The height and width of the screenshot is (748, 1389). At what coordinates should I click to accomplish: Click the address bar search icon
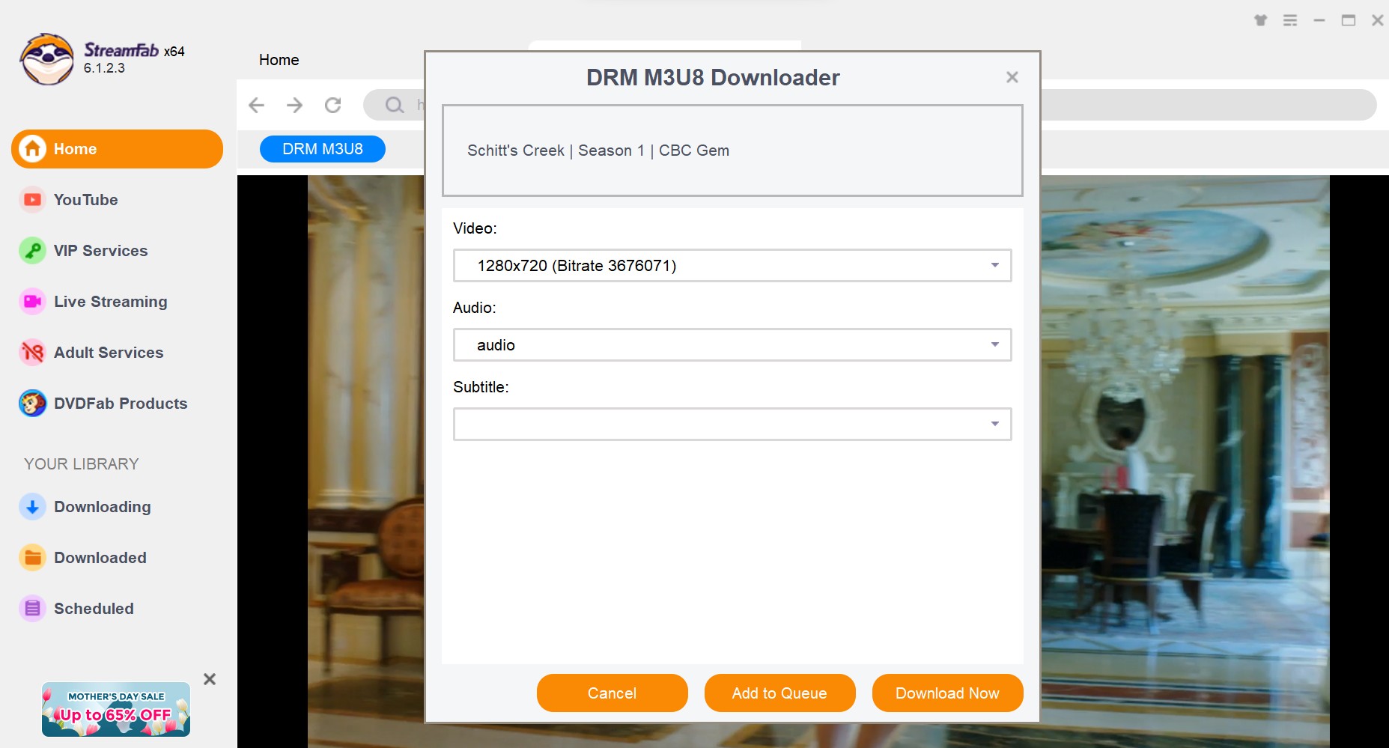tap(395, 105)
